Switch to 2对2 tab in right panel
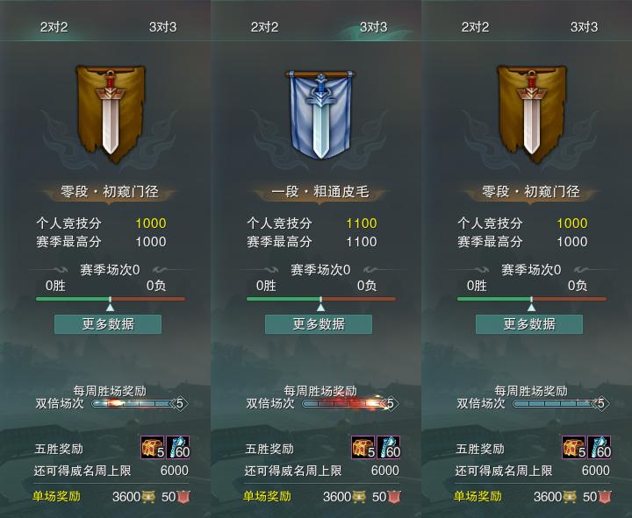Screen dimensions: 632x518 (x=475, y=27)
